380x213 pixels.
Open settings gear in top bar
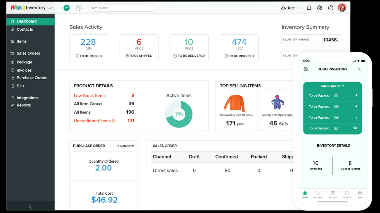(319, 8)
